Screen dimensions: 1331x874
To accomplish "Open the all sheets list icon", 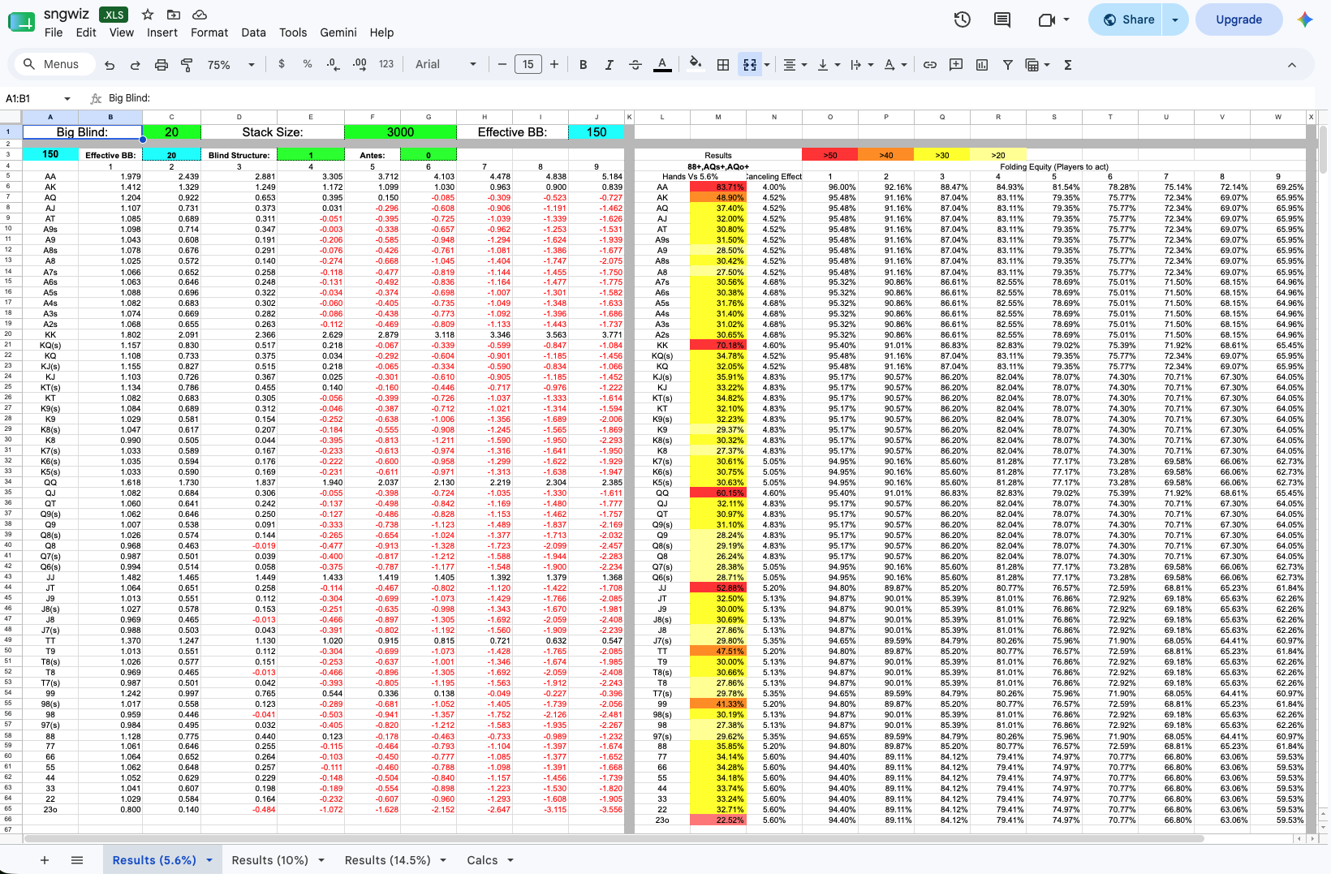I will [x=77, y=860].
